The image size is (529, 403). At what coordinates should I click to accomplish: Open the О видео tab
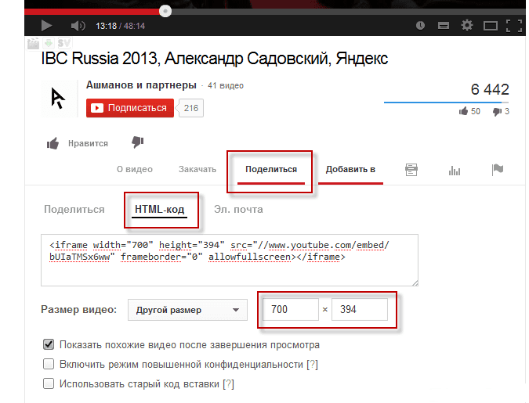point(135,169)
